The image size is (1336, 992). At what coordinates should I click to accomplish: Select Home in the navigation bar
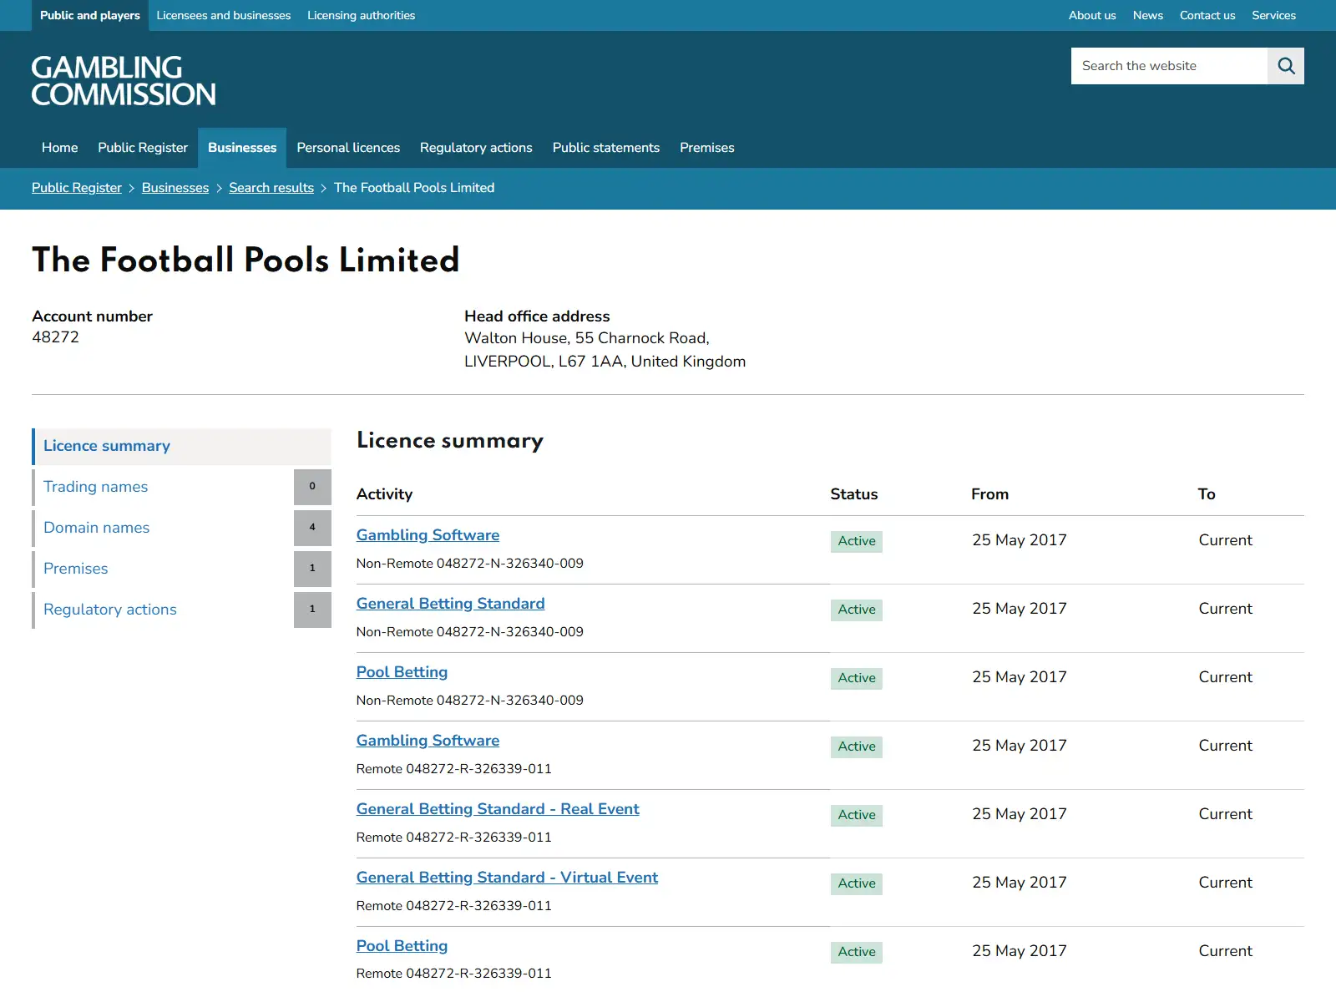(x=60, y=148)
